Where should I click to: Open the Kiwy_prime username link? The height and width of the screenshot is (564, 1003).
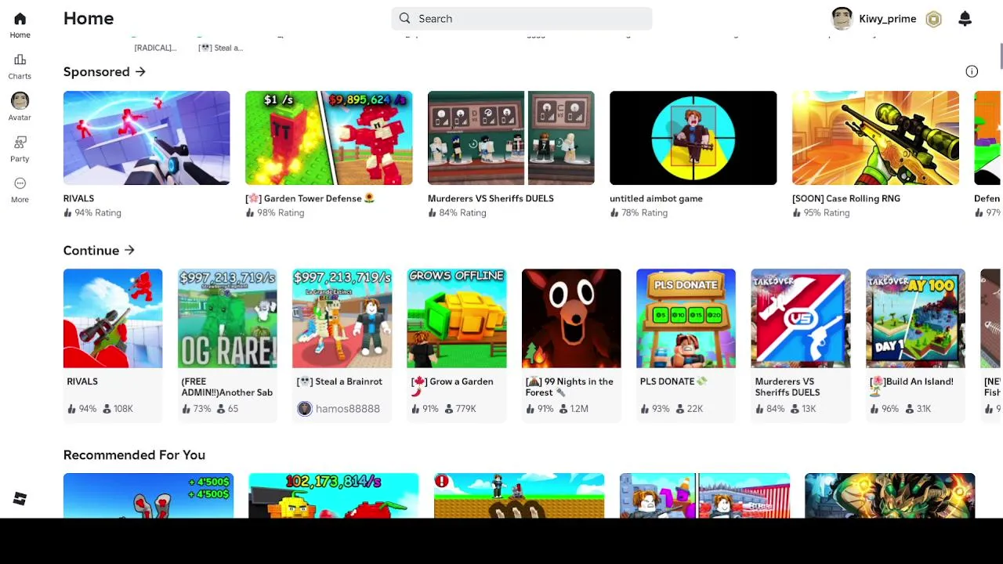tap(887, 19)
